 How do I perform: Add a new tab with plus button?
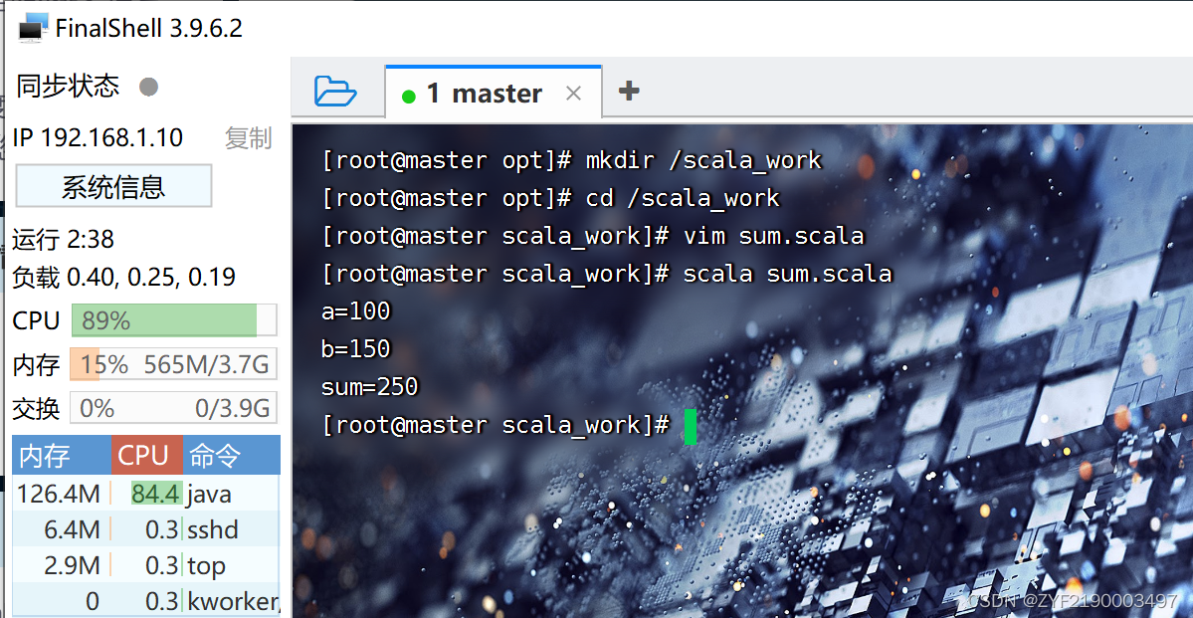coord(629,92)
